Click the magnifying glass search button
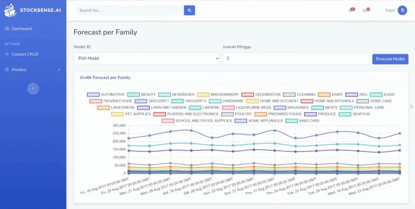 click(189, 10)
